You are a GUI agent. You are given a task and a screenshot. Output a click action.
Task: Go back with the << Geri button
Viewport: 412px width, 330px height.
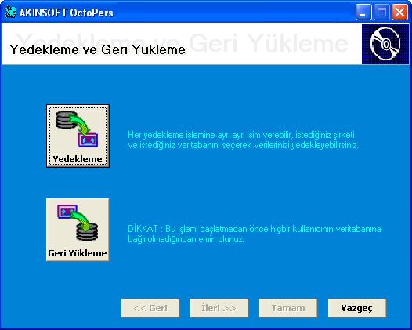pos(150,308)
